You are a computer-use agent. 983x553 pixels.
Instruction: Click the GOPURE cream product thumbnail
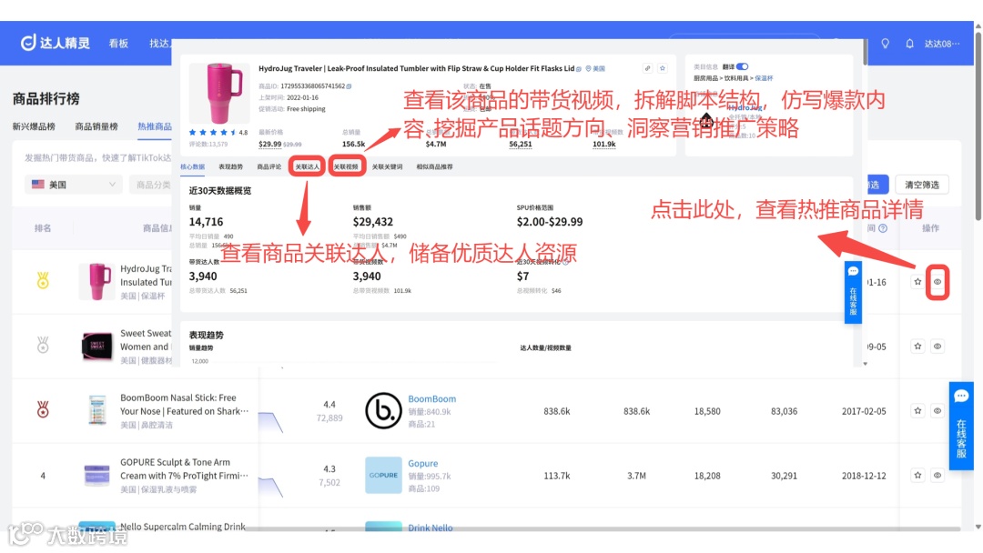(97, 475)
